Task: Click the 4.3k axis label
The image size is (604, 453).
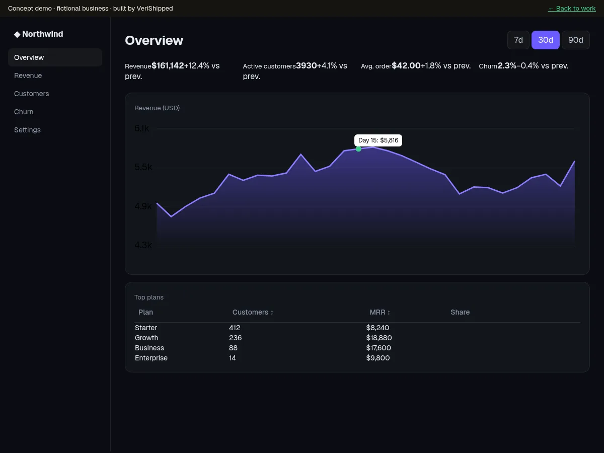Action: pos(143,245)
